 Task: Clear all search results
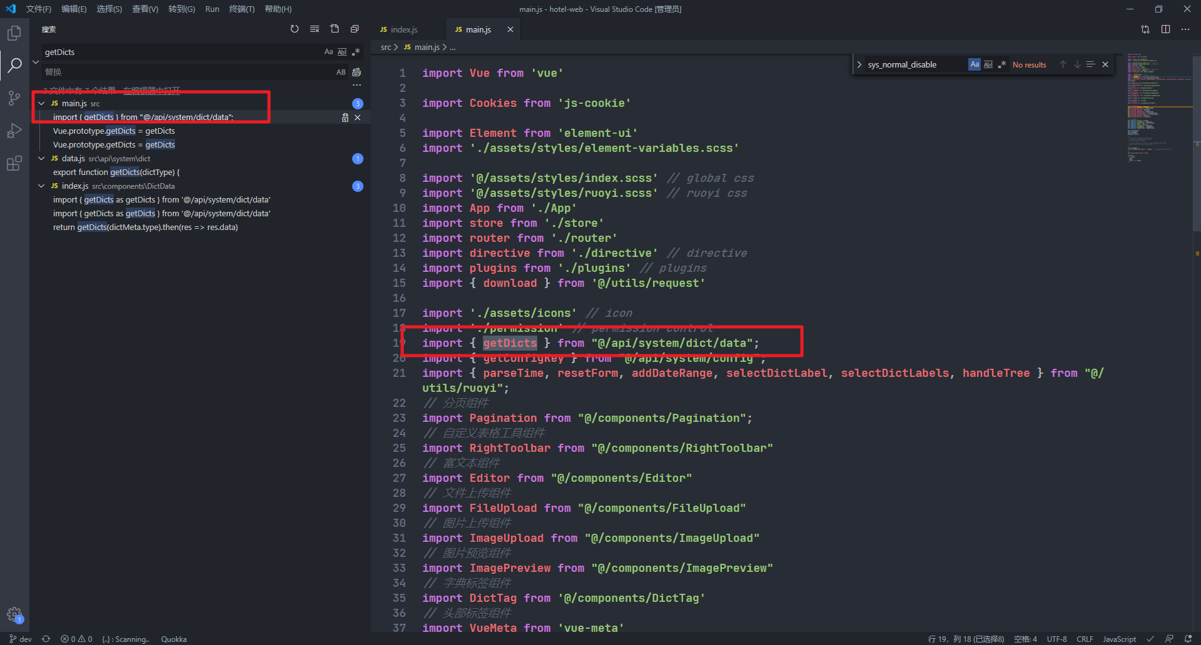[315, 29]
